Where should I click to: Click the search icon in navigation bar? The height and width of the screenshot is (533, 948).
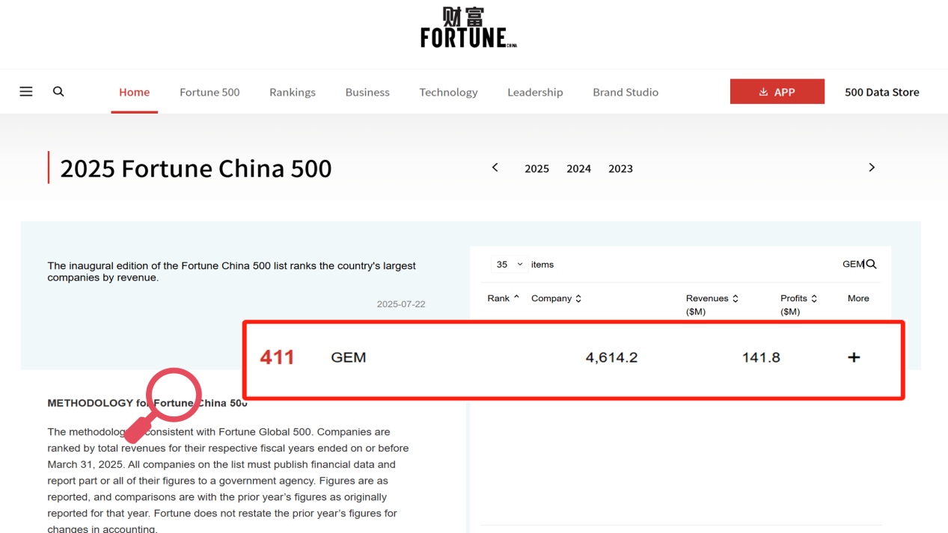tap(58, 91)
